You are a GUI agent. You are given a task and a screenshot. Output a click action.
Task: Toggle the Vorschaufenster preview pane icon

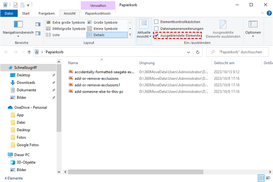tap(38, 24)
